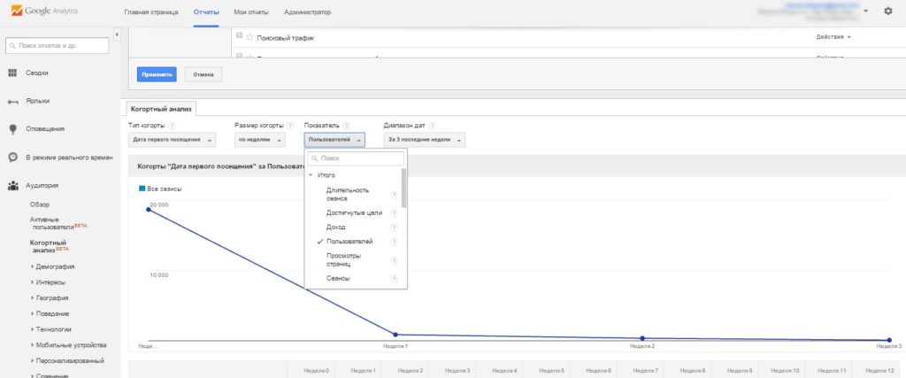This screenshot has height=378, width=906.
Task: Click the metric dropdown list scrollbar
Action: tap(404, 188)
